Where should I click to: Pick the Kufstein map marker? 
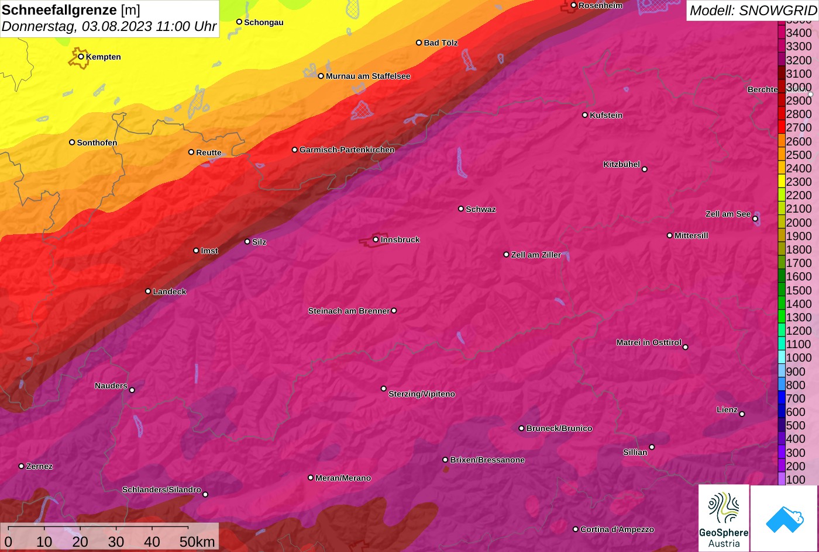click(585, 115)
